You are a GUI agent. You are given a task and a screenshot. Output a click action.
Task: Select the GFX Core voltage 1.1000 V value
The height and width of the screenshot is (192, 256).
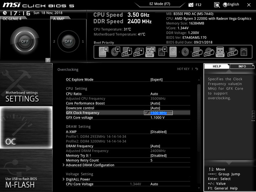[158, 118]
